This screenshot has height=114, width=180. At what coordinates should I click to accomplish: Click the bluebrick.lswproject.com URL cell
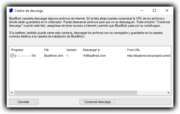click(x=149, y=56)
